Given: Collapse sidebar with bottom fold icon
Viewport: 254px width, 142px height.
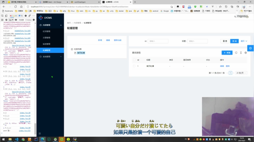Looking at the screenshot, I should 40,134.
